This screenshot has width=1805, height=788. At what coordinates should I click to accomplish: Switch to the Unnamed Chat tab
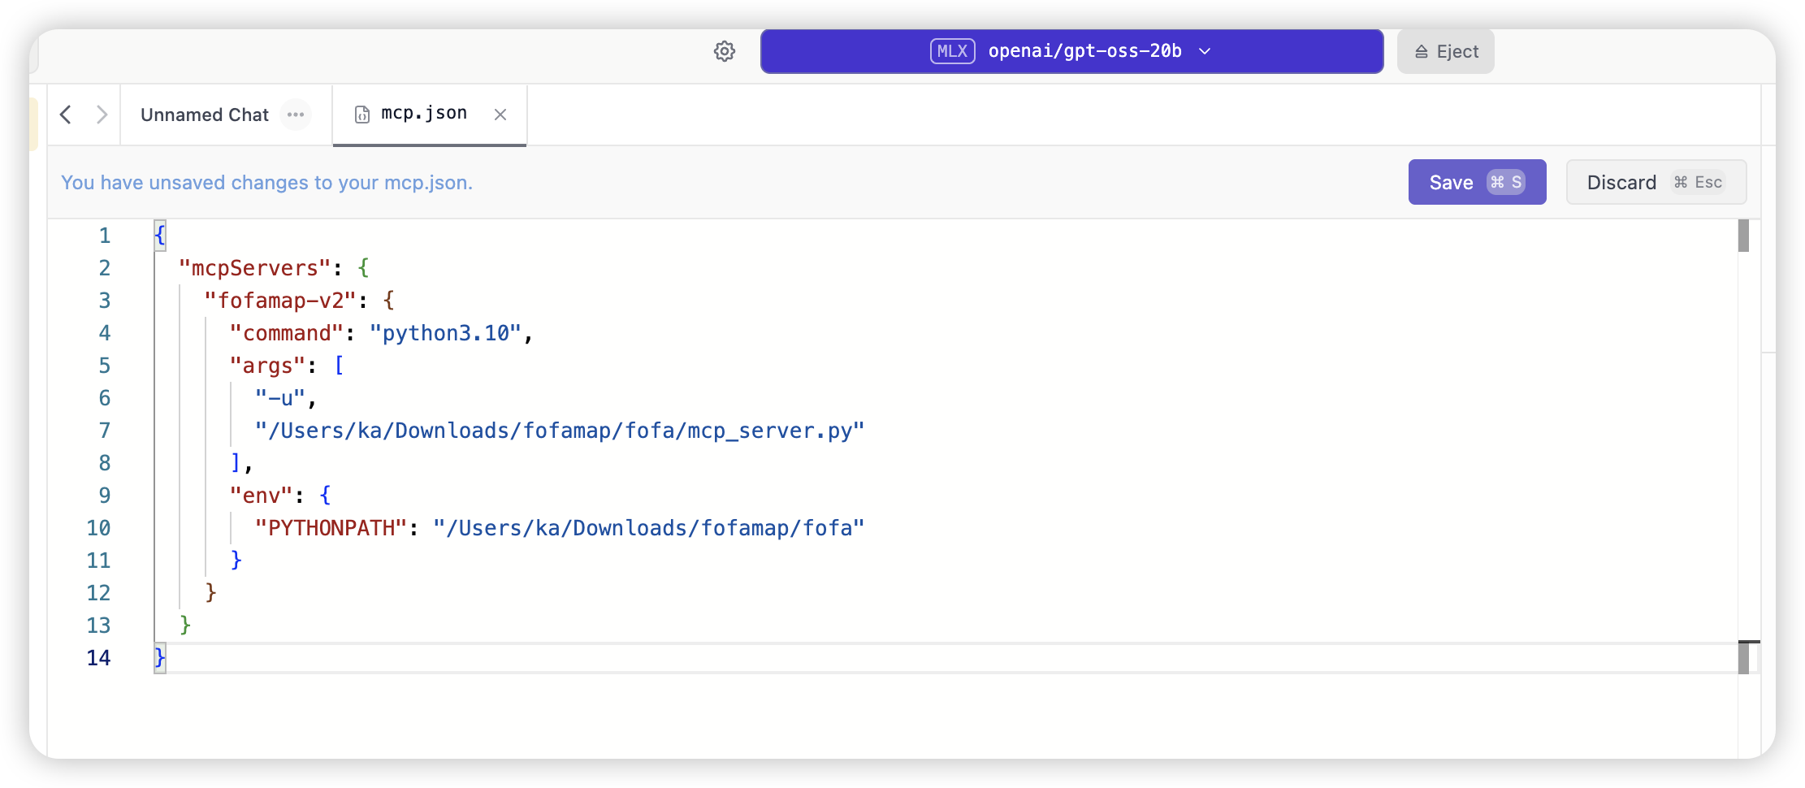204,115
